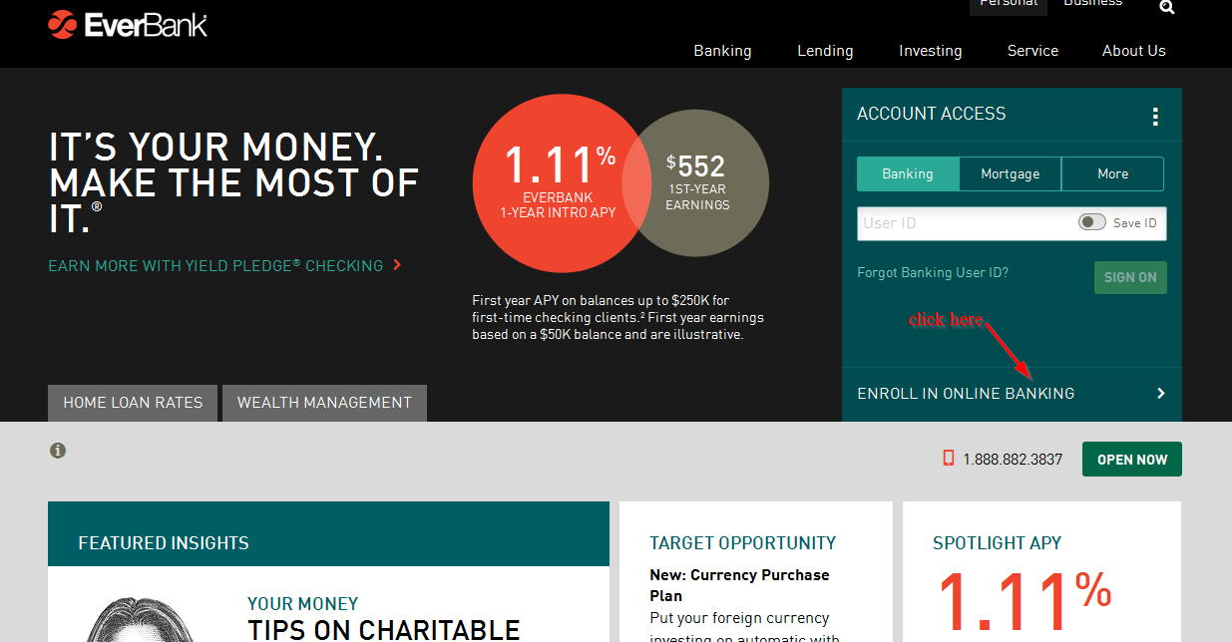Click Enroll in Online Banking link

(x=966, y=394)
